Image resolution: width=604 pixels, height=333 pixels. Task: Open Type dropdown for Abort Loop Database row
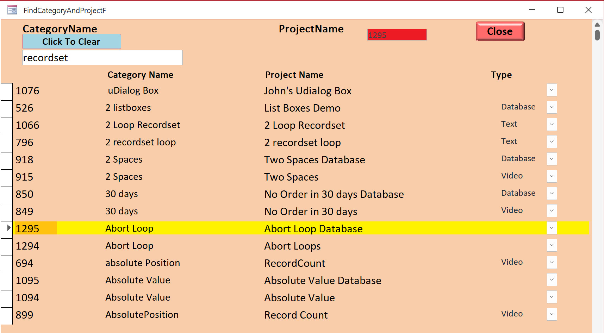[x=552, y=228]
